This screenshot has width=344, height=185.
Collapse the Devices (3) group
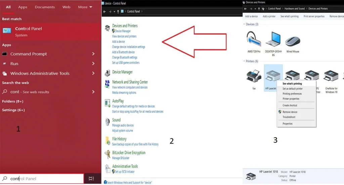[244, 25]
